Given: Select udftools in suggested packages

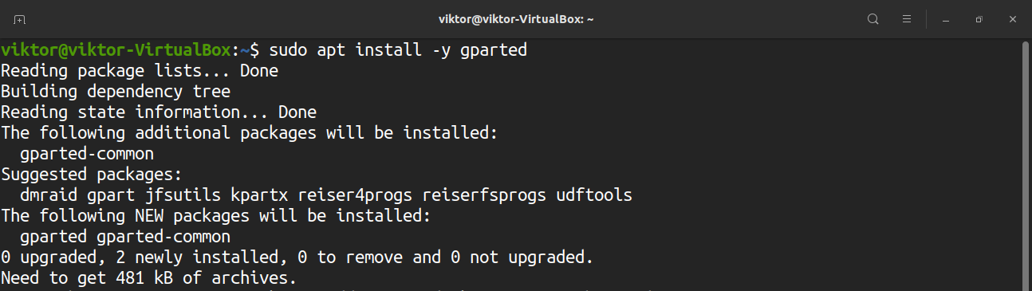Looking at the screenshot, I should (594, 195).
